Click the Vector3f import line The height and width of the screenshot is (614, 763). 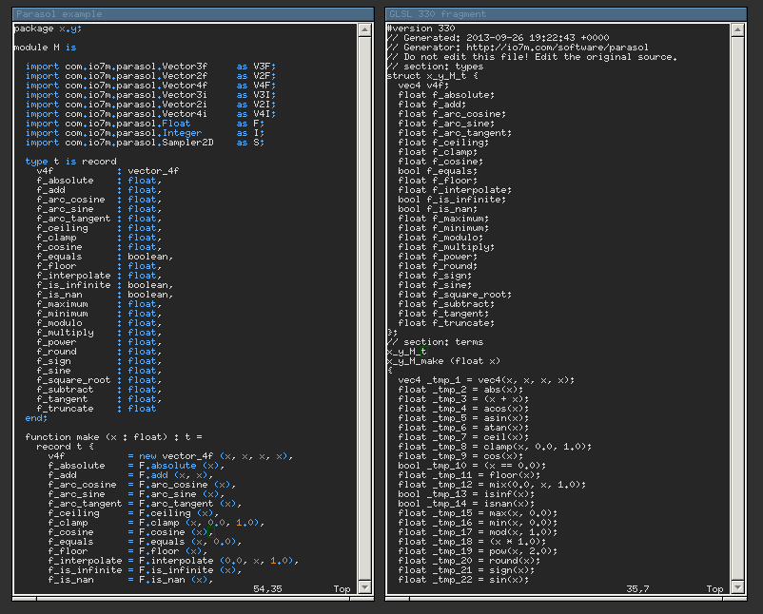coord(150,67)
